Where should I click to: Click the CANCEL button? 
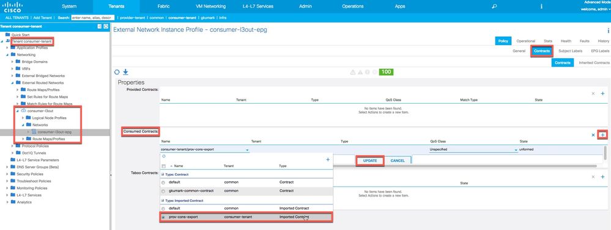(398, 160)
